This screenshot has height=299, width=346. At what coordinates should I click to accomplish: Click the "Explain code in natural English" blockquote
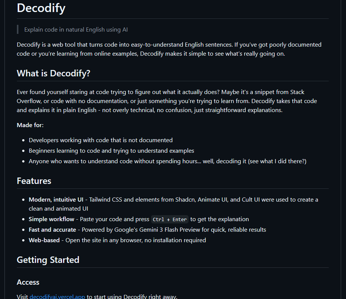coord(76,29)
